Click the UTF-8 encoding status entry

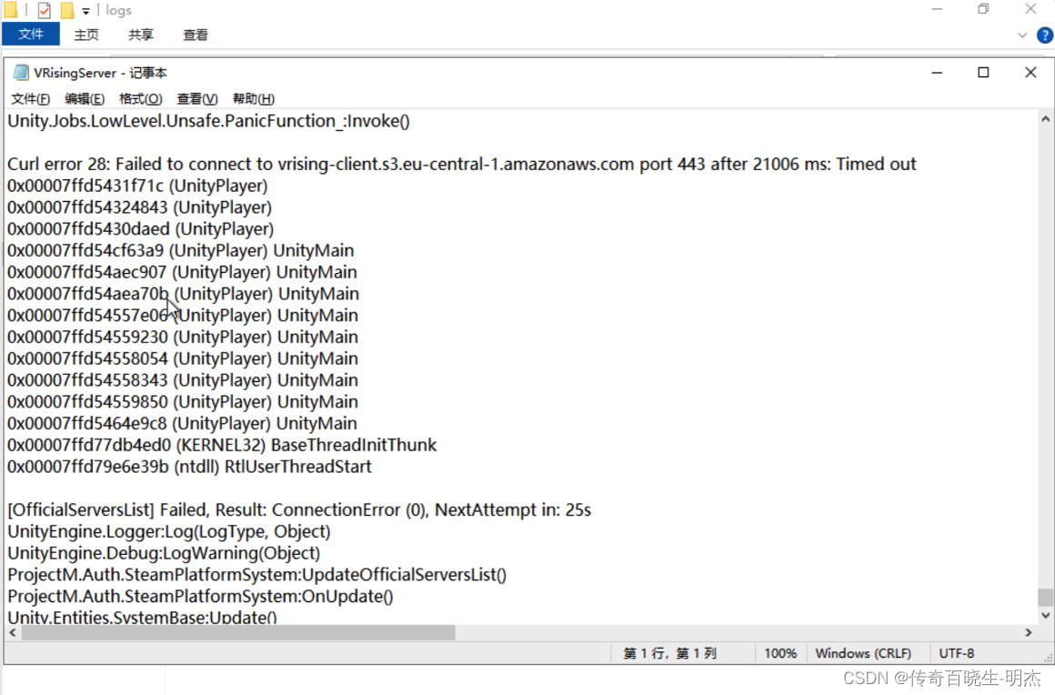957,653
